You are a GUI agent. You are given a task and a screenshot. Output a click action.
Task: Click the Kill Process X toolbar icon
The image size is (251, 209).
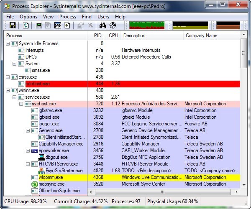point(90,25)
